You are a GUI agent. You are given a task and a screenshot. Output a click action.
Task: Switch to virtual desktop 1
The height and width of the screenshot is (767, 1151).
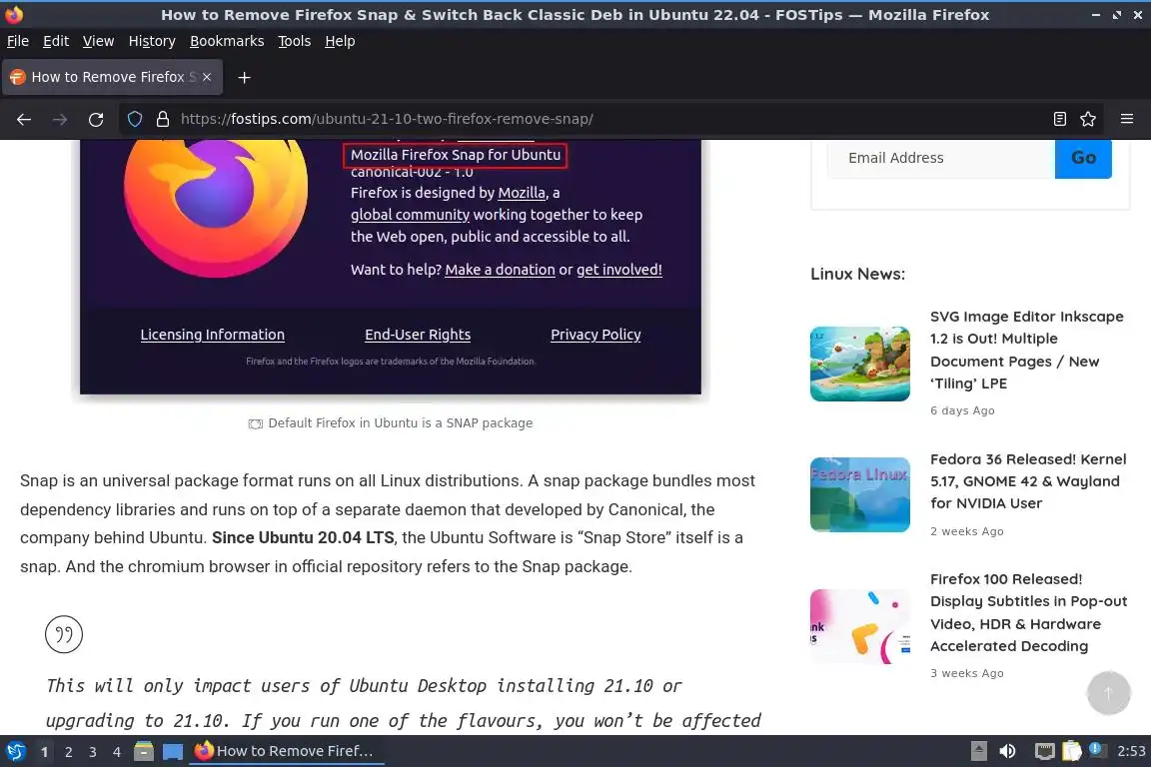pyautogui.click(x=45, y=752)
